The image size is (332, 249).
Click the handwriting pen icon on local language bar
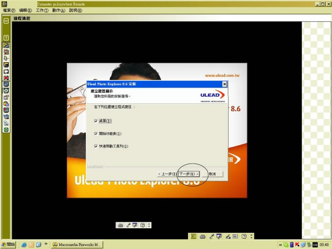pyautogui.click(x=228, y=236)
